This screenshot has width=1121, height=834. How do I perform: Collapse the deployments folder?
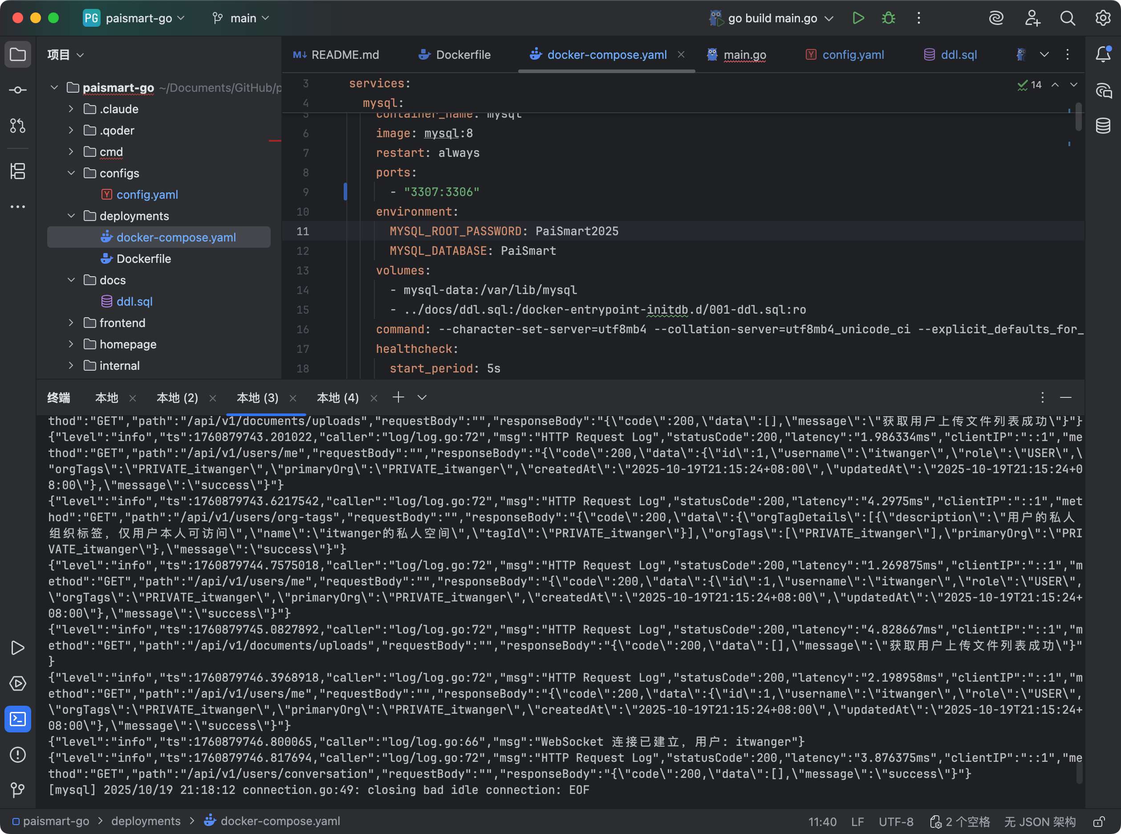point(71,216)
